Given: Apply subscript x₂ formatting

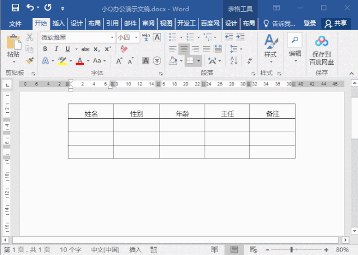Looking at the screenshot, I should pyautogui.click(x=96, y=49).
